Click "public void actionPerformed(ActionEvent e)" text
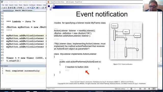 tap(80, 62)
